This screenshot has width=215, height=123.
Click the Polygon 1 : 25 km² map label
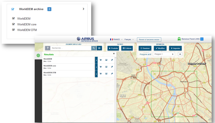(x=197, y=64)
